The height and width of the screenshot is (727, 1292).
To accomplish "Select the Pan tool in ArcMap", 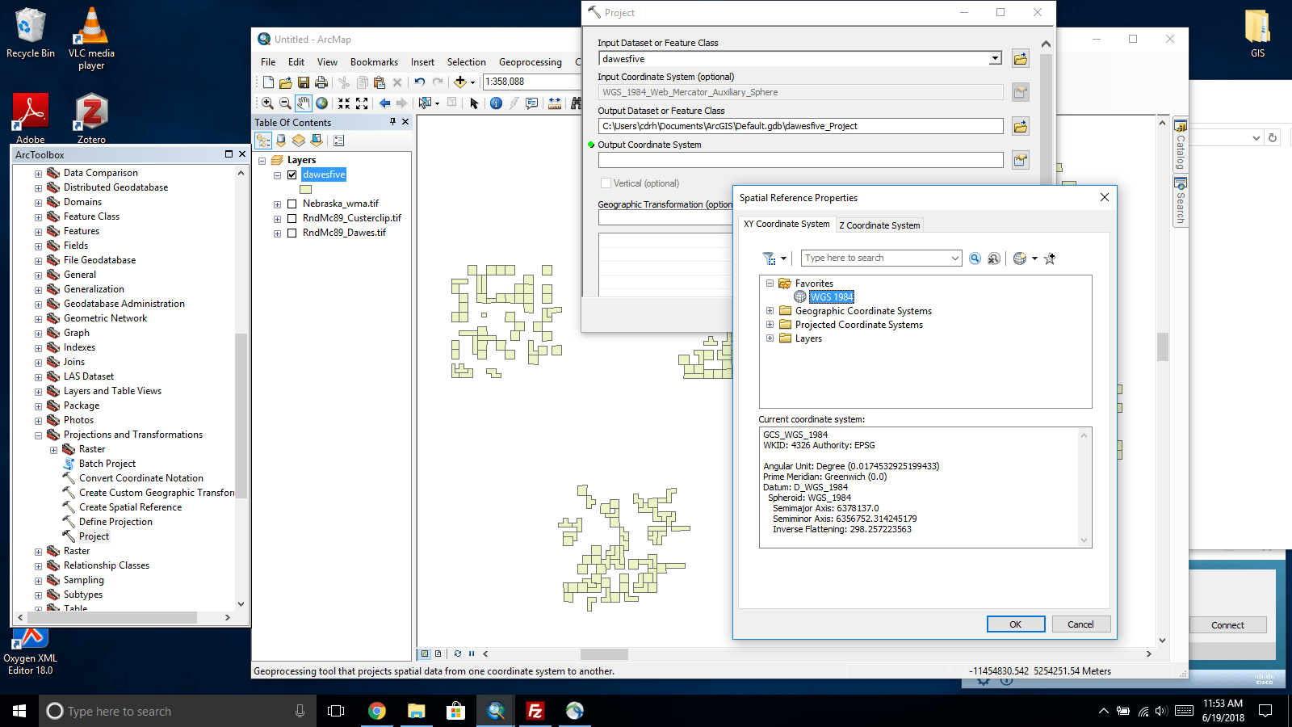I will tap(303, 103).
